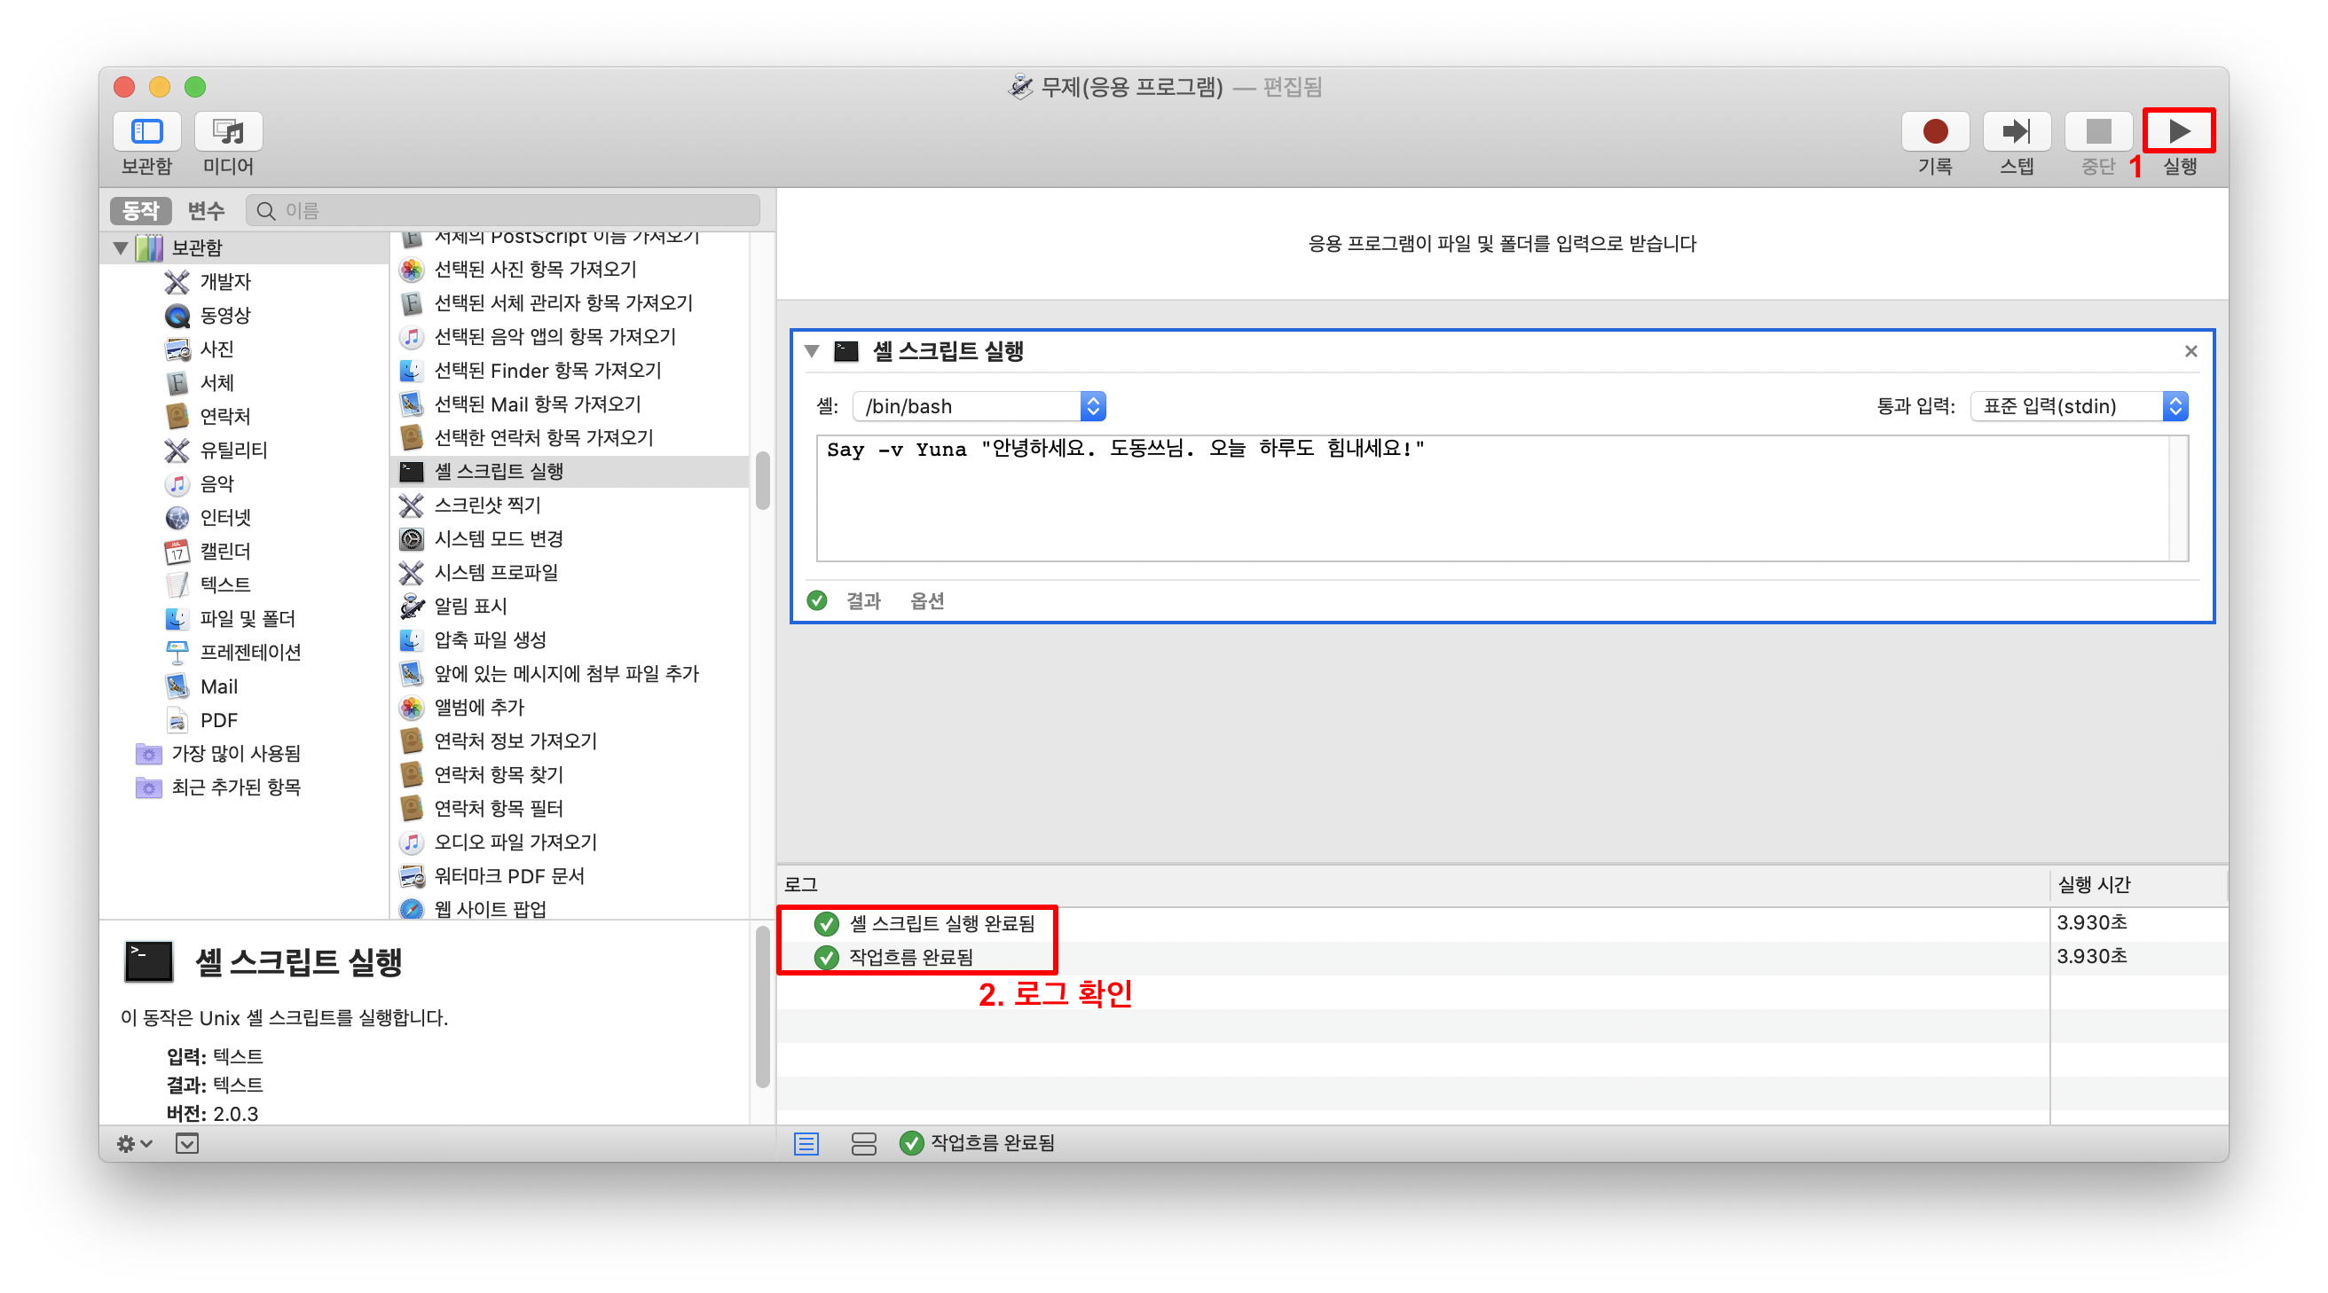Viewport: 2328px width, 1293px height.
Task: Click the actions list scrollbar
Action: point(763,482)
